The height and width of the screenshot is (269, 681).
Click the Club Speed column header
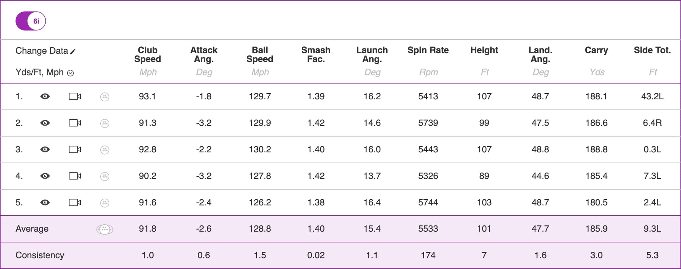(x=147, y=54)
